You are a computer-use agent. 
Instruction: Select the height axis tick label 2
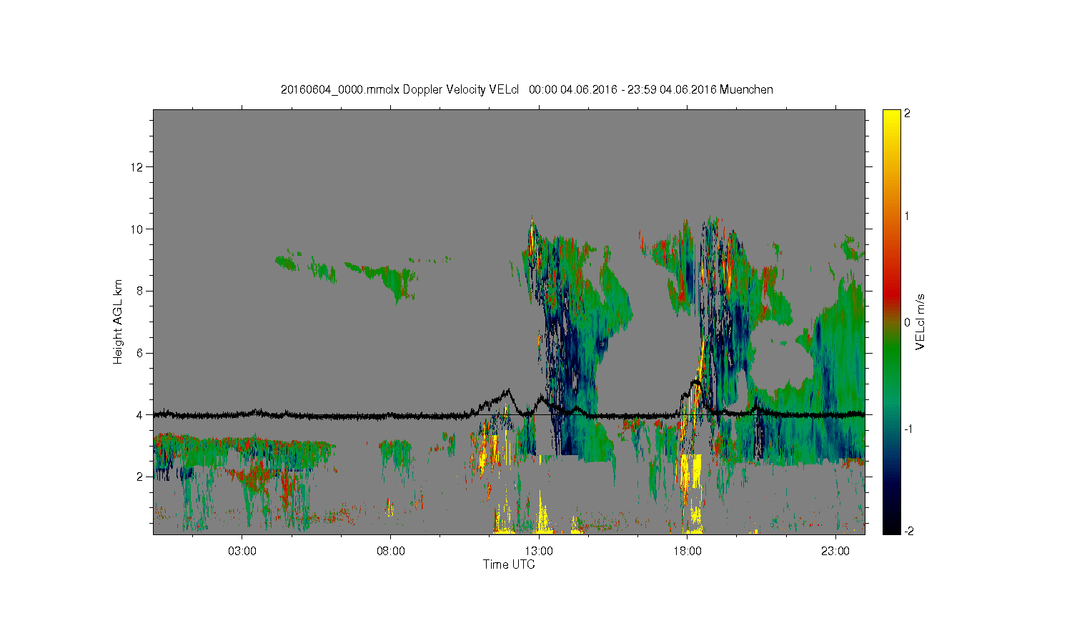[x=141, y=477]
